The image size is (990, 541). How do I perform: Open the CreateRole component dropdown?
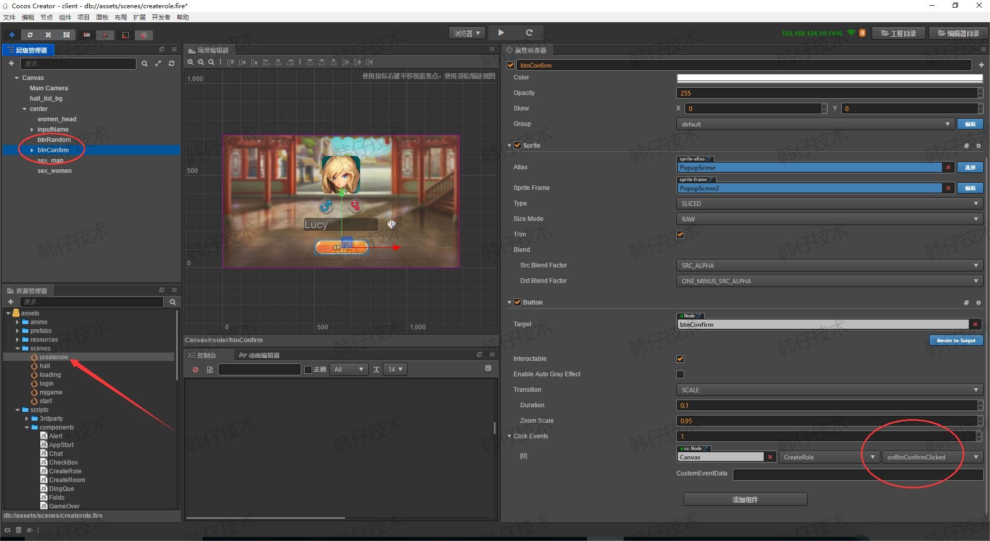pos(829,457)
